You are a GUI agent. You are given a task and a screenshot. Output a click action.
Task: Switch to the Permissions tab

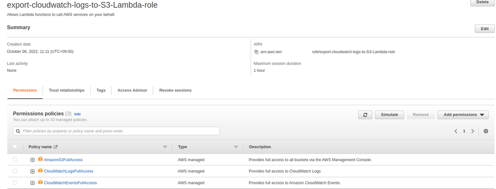pyautogui.click(x=25, y=90)
